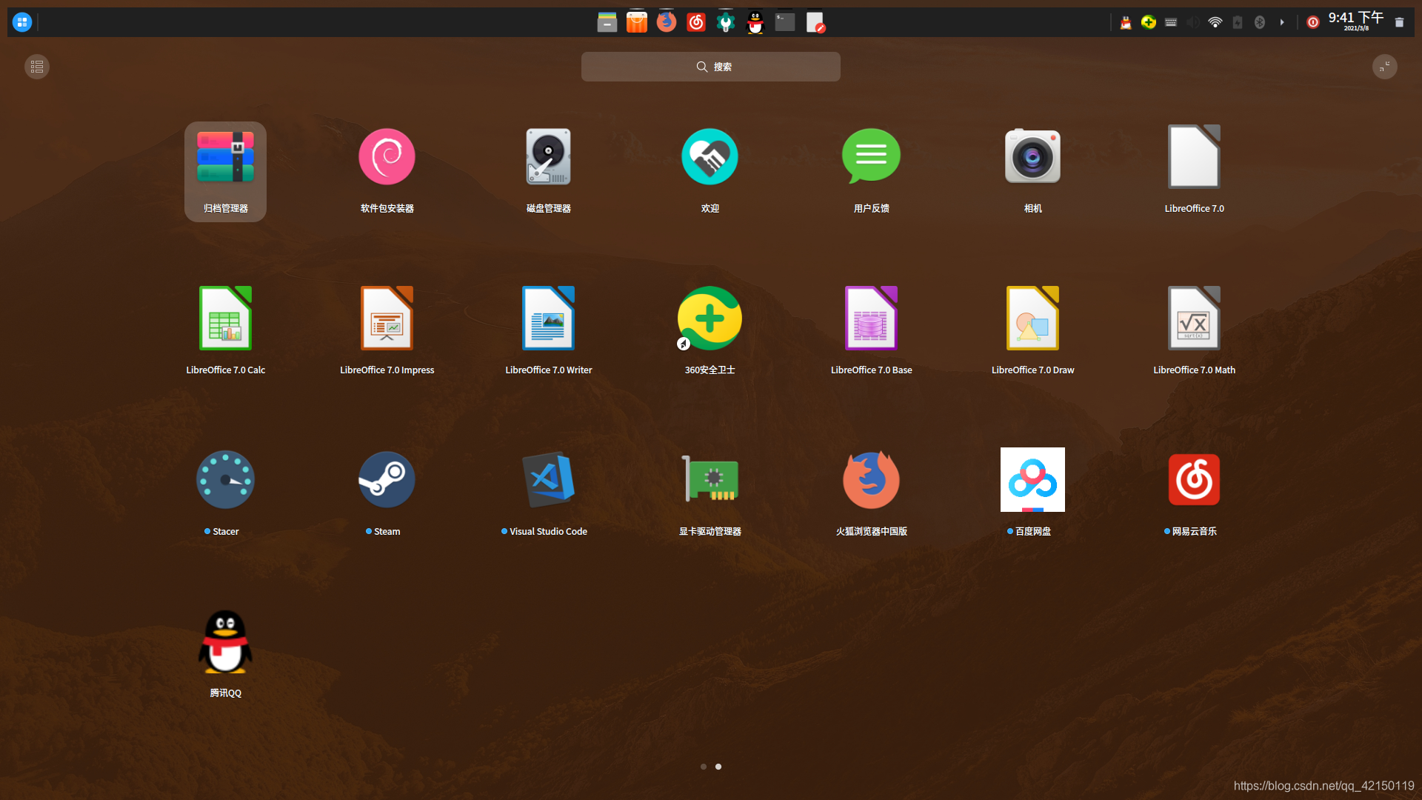Image resolution: width=1422 pixels, height=800 pixels.
Task: Go to the first launcher page dot
Action: [x=703, y=767]
